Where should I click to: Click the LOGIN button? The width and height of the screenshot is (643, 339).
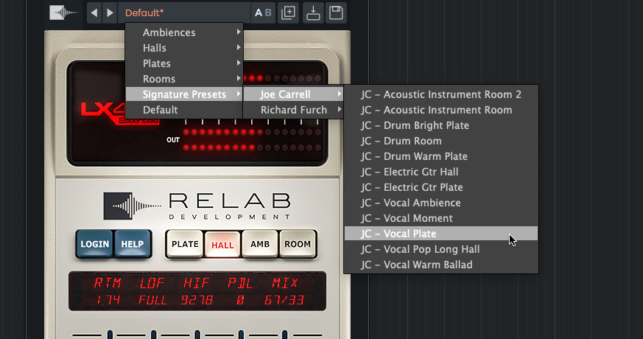(95, 244)
